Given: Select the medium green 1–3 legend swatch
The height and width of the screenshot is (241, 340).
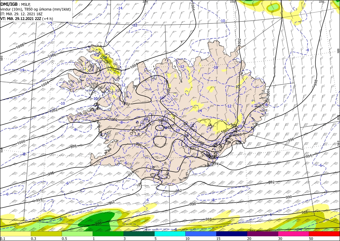Looking at the screenshot, I should tap(108, 234).
